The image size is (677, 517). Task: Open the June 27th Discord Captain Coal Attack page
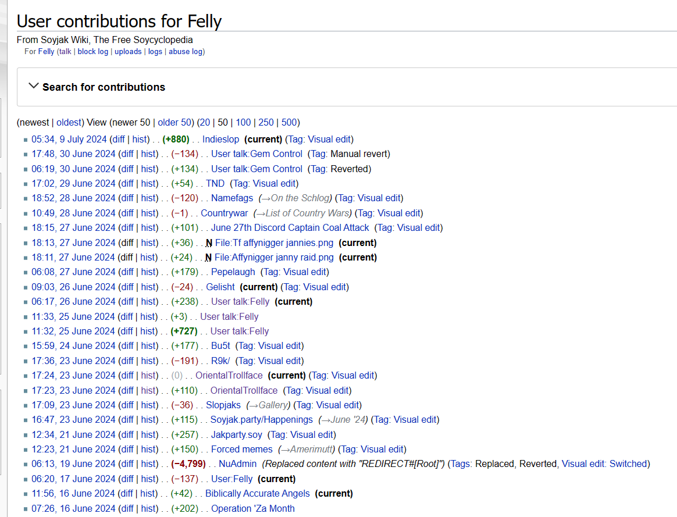tap(290, 228)
